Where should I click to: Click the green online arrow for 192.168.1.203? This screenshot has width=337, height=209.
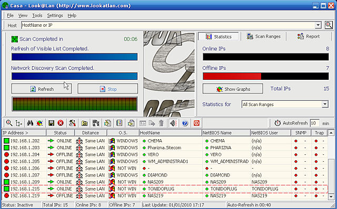[x=51, y=148]
